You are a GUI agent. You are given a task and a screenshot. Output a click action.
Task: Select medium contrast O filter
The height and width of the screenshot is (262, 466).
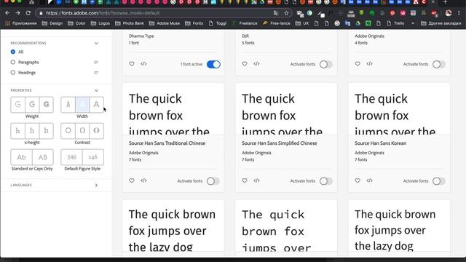coord(82,131)
